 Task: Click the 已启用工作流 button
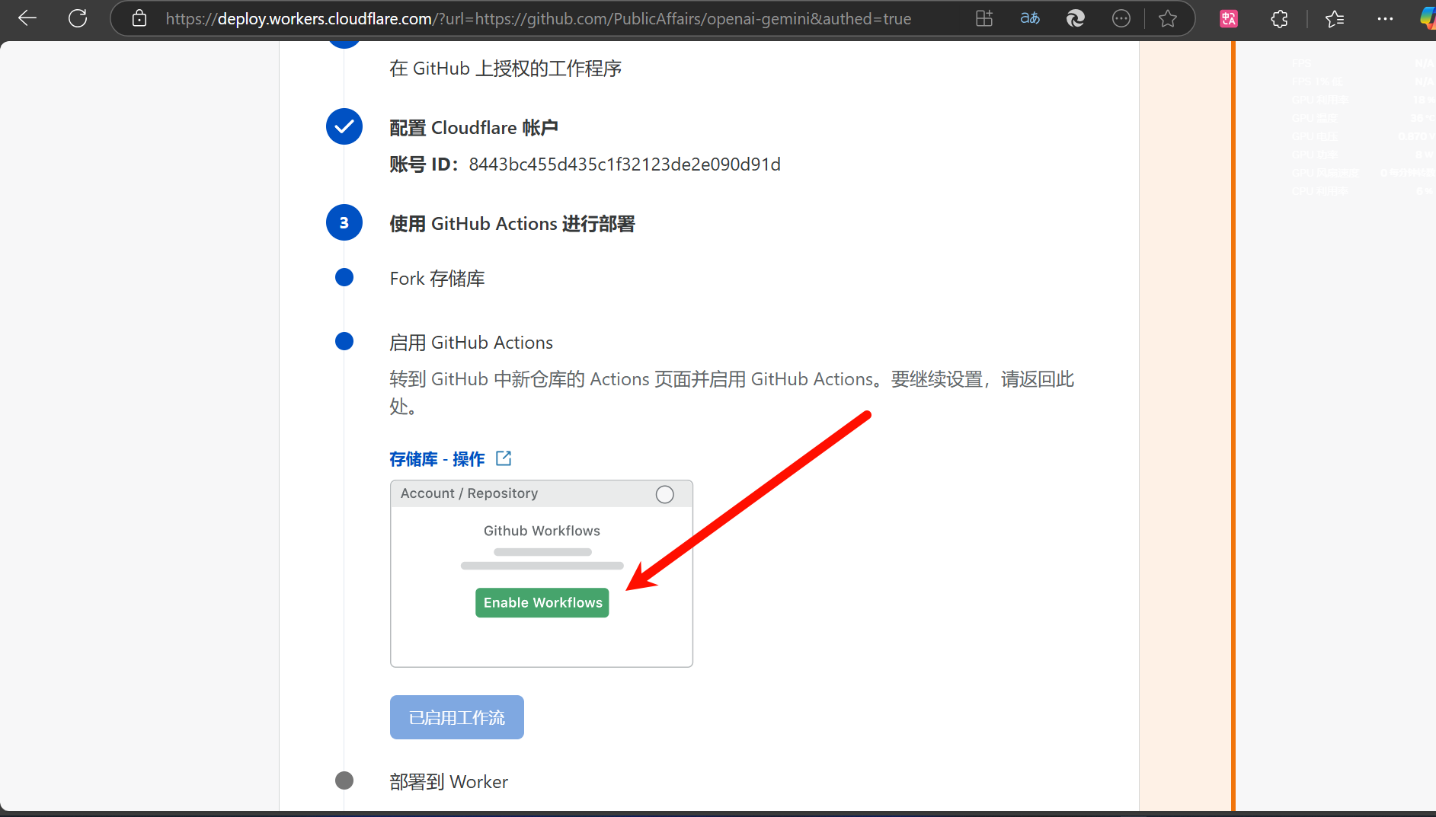click(457, 717)
